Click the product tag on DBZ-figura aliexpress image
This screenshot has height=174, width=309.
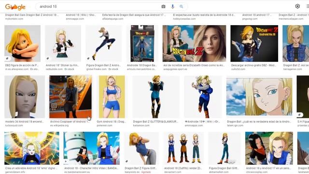tap(7, 58)
